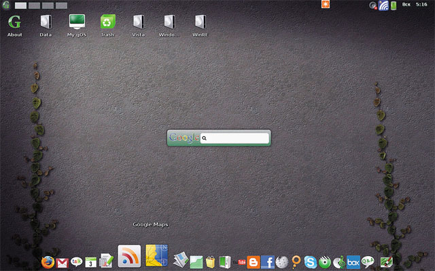435x271 pixels.
Task: Check the battery status tray icon
Action: (394, 5)
